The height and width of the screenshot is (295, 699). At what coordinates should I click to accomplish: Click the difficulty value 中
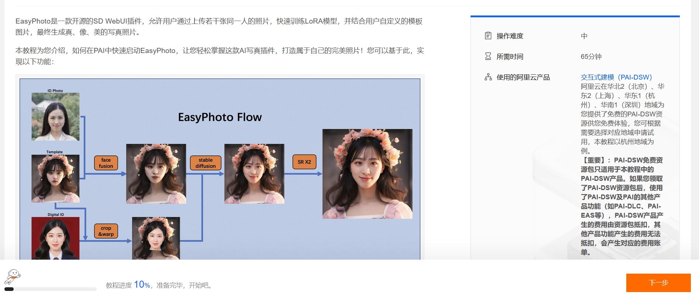pos(584,36)
